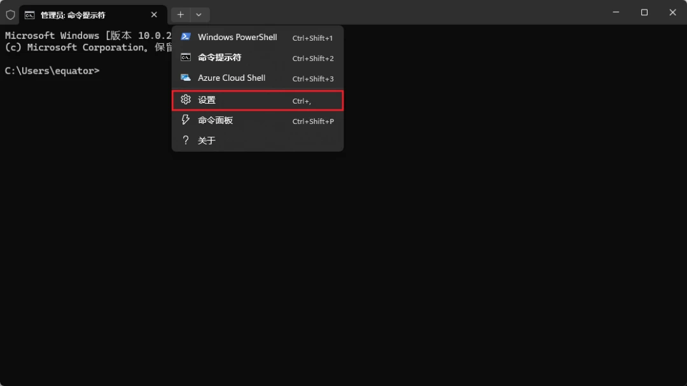Close the terminal window
The image size is (687, 386).
[672, 12]
